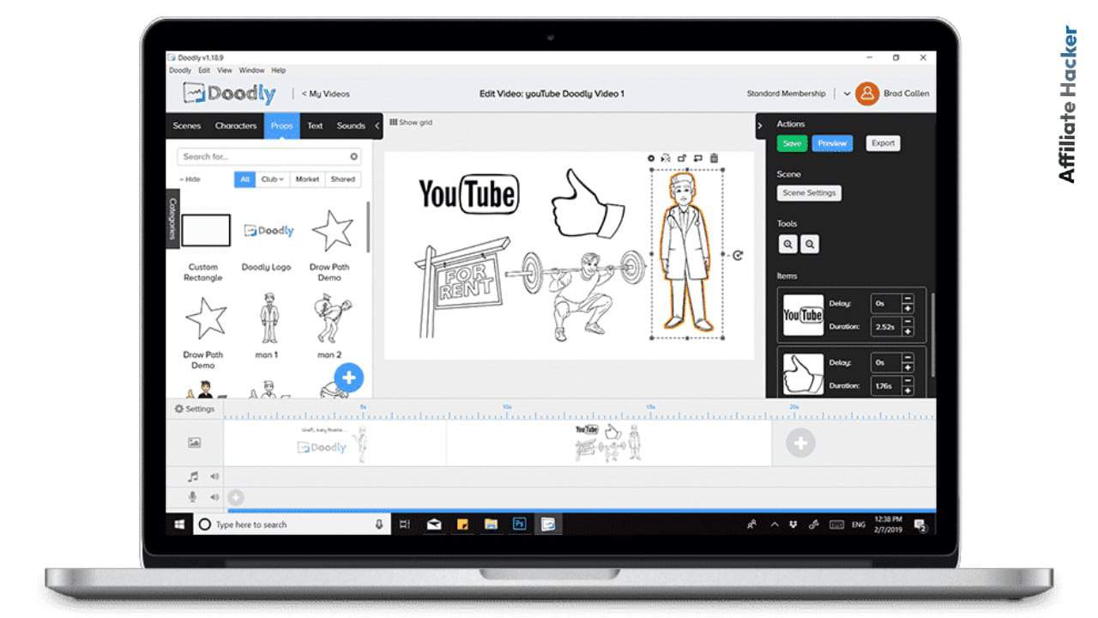
Task: Switch to the Scenes tab
Action: (x=187, y=125)
